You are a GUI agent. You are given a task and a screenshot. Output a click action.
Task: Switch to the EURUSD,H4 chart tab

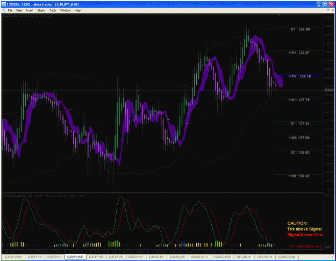264,257
